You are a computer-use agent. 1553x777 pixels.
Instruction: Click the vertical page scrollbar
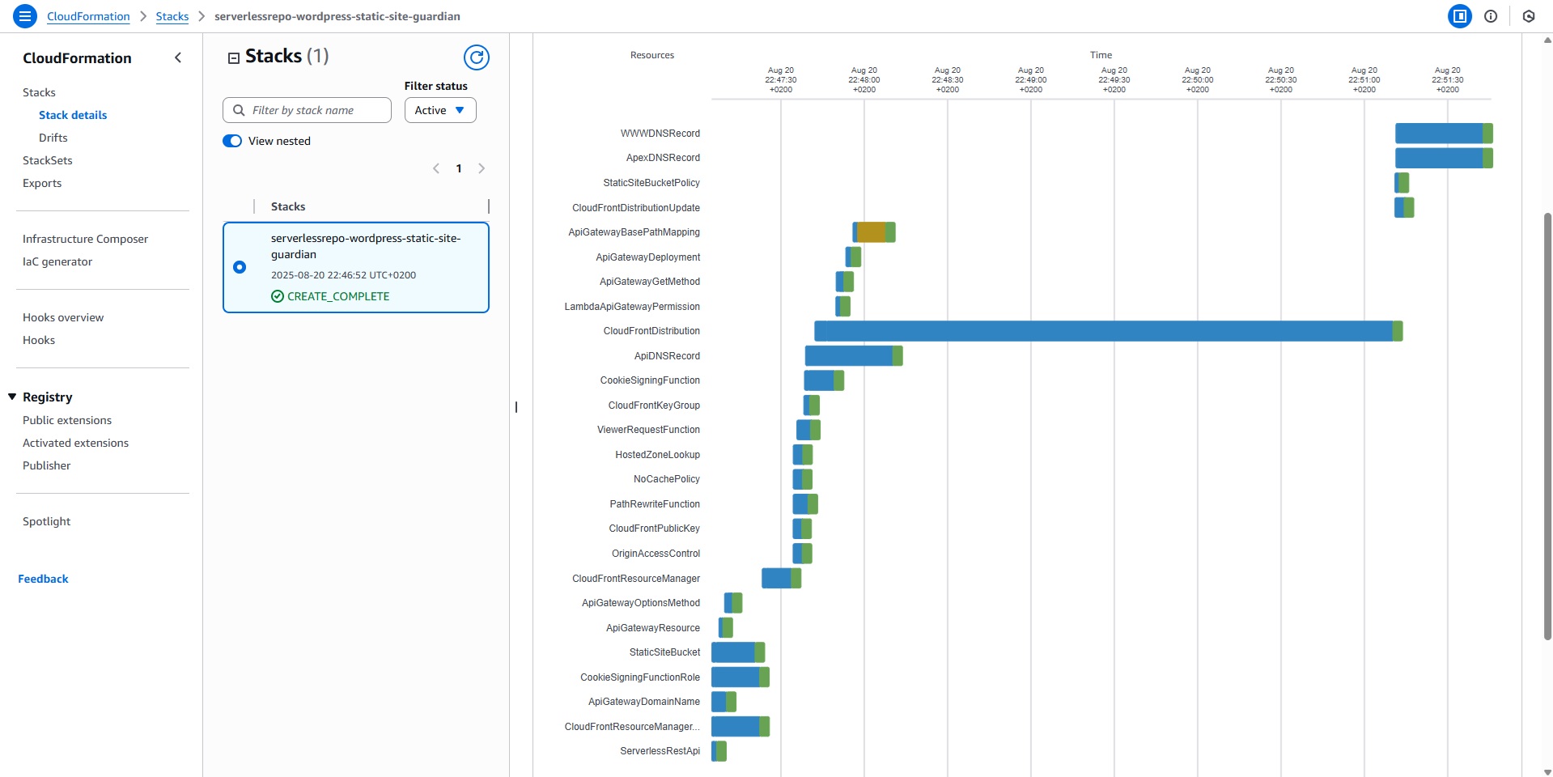1547,425
